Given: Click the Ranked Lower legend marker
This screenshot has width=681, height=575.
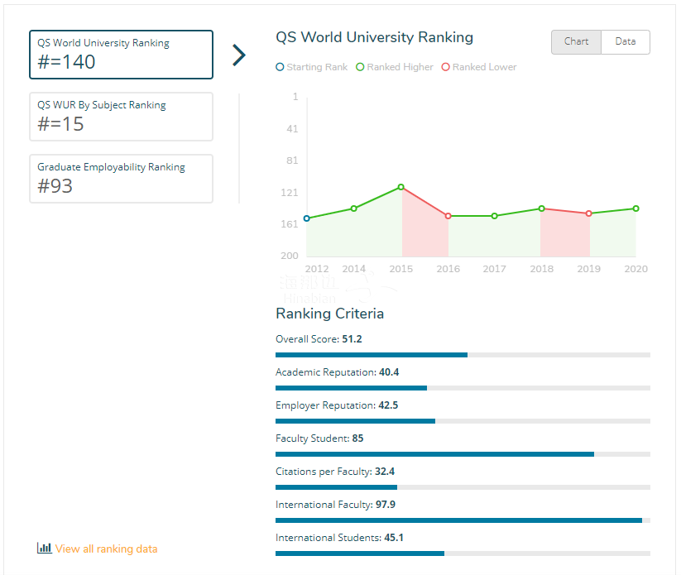Looking at the screenshot, I should 446,67.
